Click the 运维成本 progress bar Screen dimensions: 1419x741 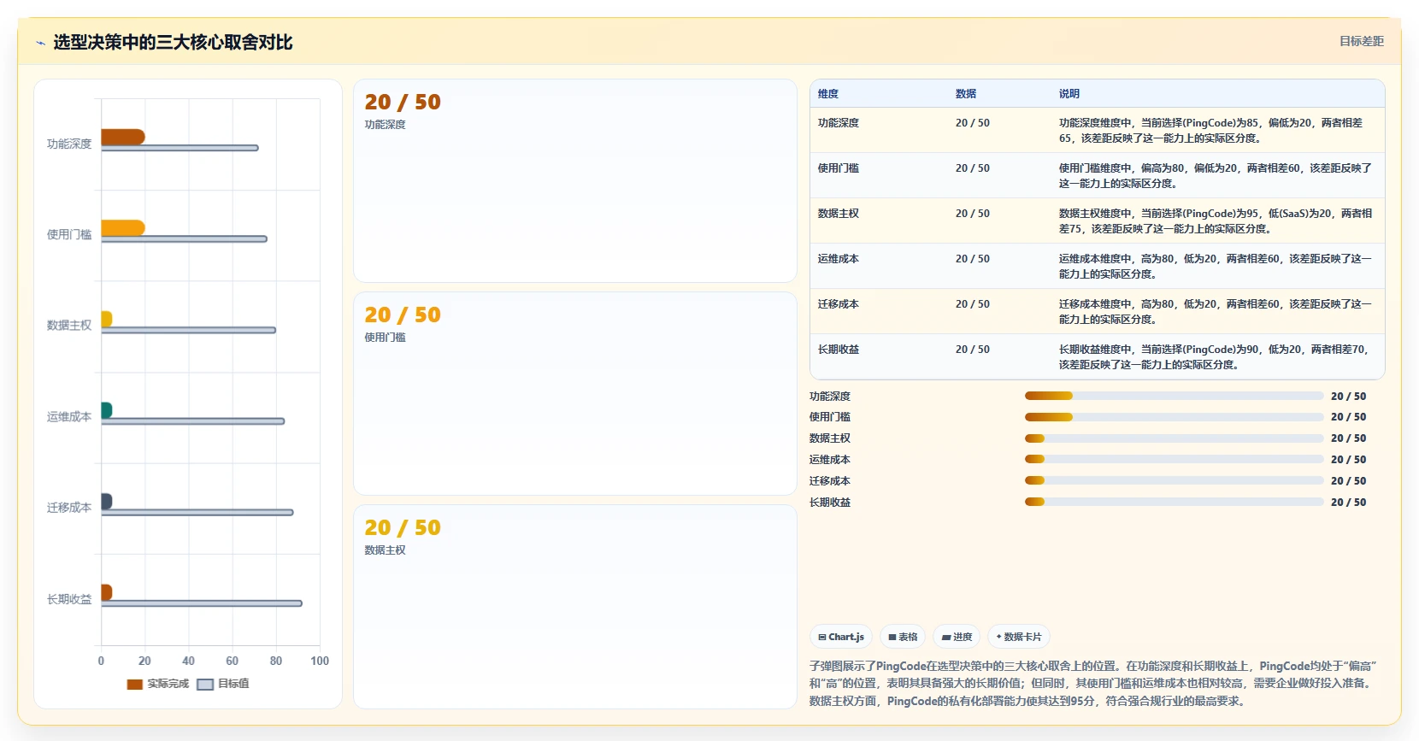[1174, 459]
